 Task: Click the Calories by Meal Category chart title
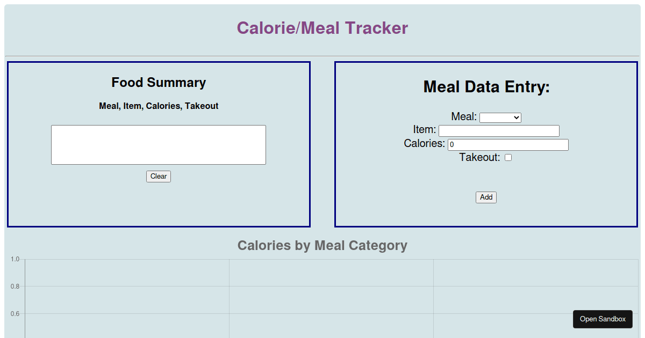[x=322, y=246]
